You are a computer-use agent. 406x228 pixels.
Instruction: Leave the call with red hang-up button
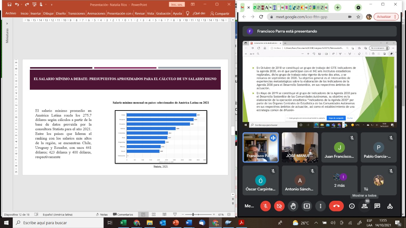coord(337,206)
